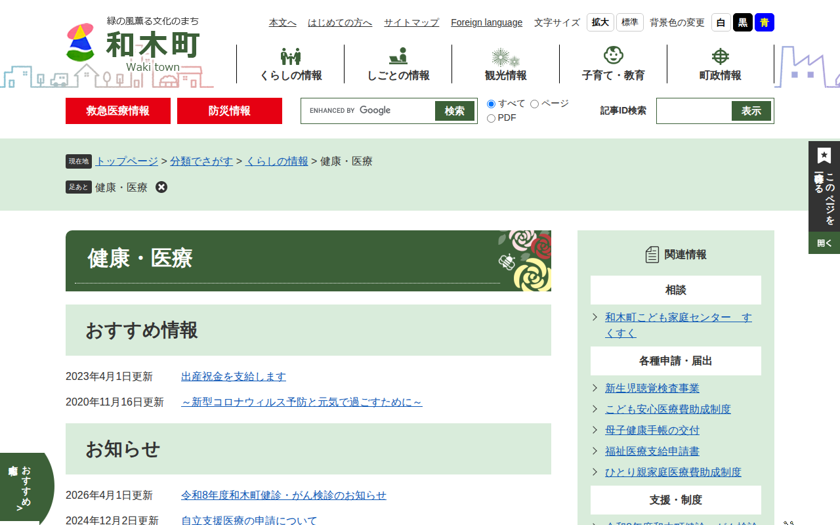Focus the 記事ID検索 input field
This screenshot has height=525, width=840.
point(694,111)
